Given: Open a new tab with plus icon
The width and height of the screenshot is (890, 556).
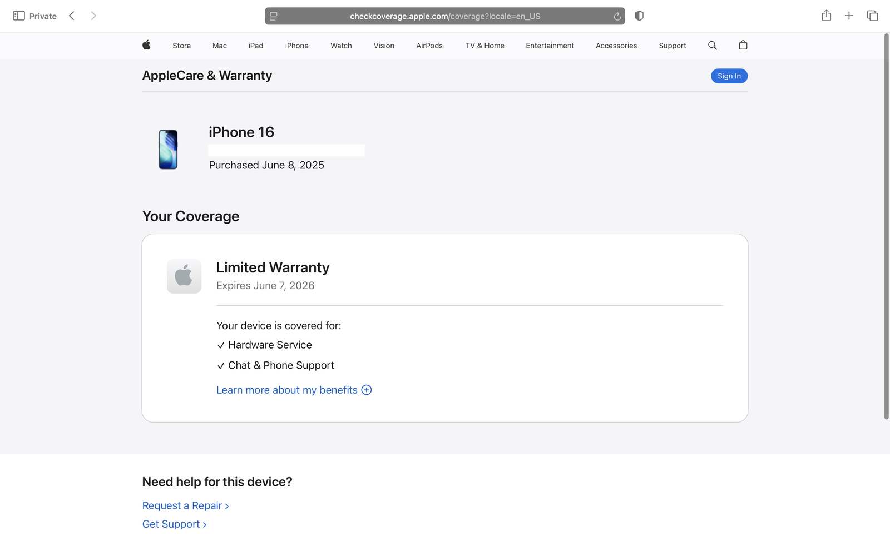Looking at the screenshot, I should 849,16.
